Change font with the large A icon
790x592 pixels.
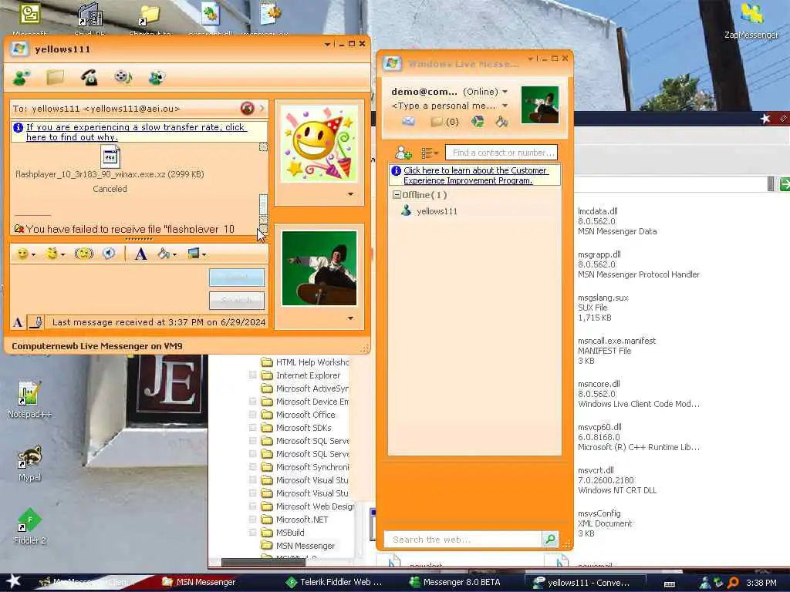pos(140,254)
